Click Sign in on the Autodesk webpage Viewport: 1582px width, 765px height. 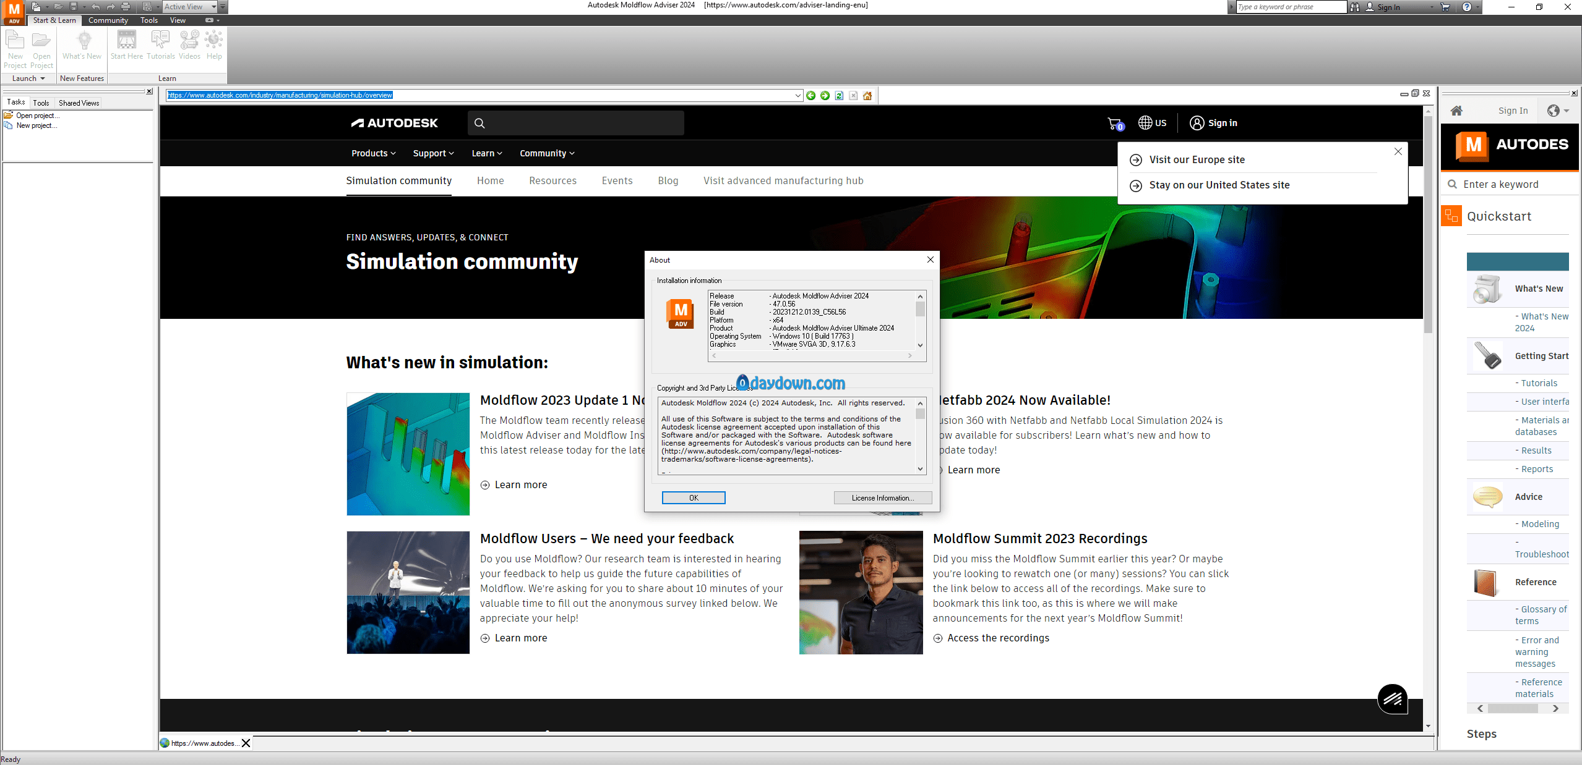pyautogui.click(x=1213, y=123)
